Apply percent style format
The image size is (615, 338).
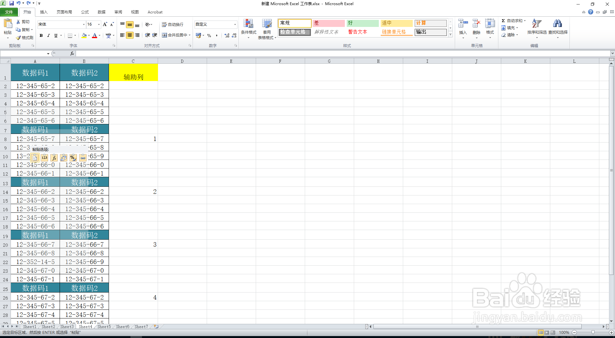[x=209, y=36]
